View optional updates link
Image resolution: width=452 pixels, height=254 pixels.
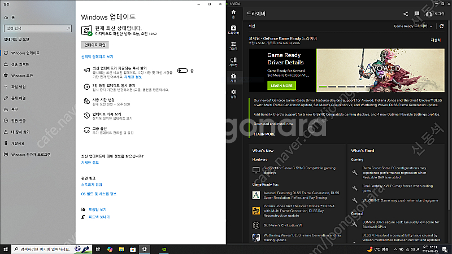click(97, 57)
